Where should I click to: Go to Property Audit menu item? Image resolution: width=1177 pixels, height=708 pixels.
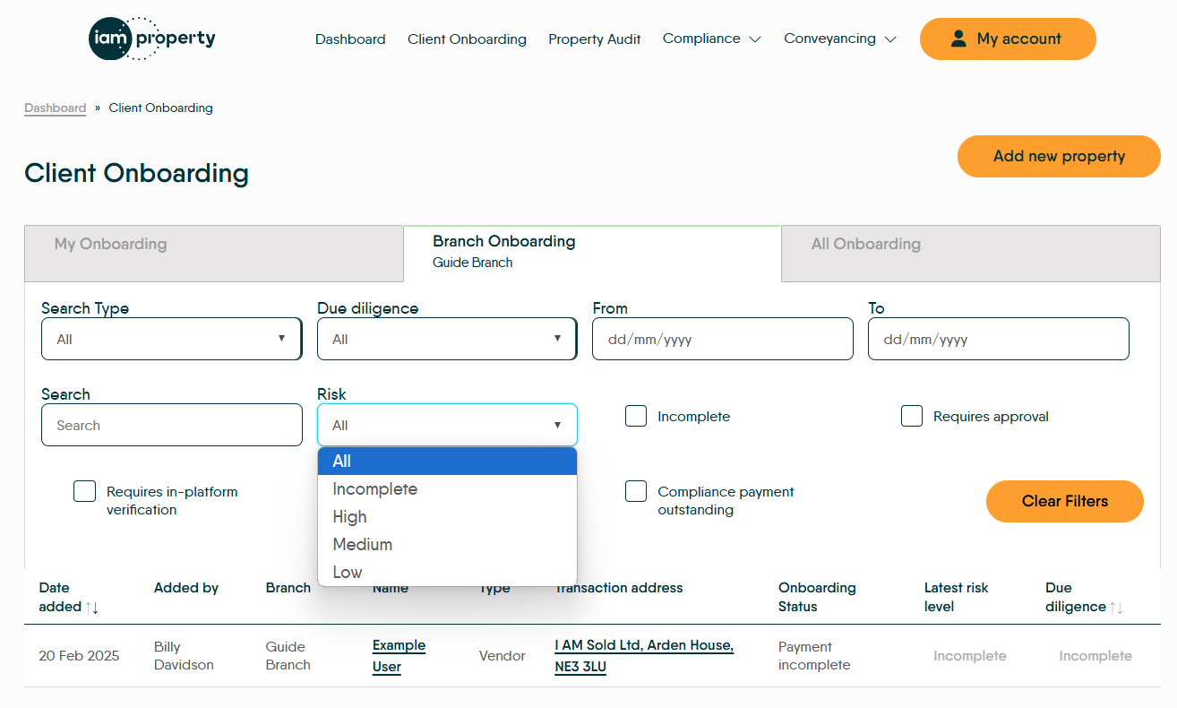point(595,39)
